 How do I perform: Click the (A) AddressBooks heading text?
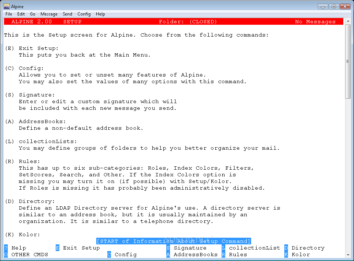tap(35, 121)
